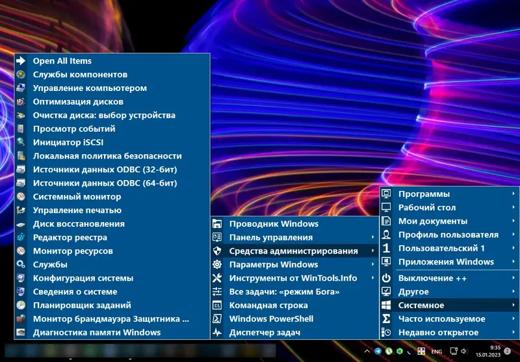Click the Windows PowerShell icon
Image resolution: width=520 pixels, height=362 pixels.
pyautogui.click(x=217, y=318)
